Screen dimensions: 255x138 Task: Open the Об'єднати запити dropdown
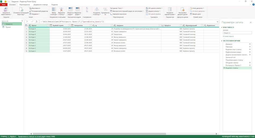pyautogui.click(x=154, y=8)
